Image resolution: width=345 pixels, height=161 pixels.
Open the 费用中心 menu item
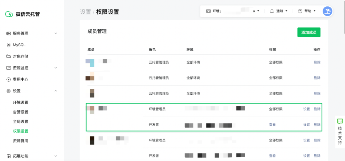click(21, 79)
